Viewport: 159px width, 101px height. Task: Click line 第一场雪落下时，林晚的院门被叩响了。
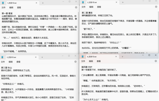(99, 70)
